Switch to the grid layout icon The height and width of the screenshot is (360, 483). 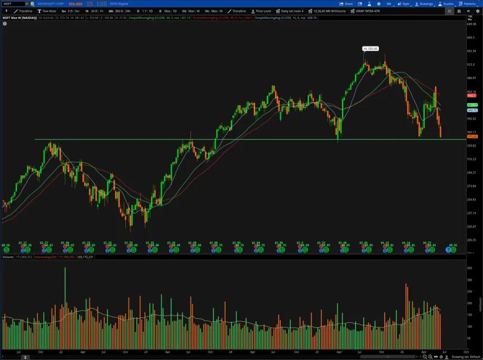tap(459, 11)
